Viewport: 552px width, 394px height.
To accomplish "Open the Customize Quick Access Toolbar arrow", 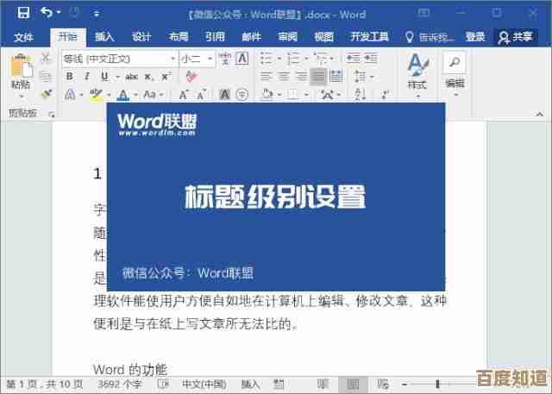I will tap(97, 14).
